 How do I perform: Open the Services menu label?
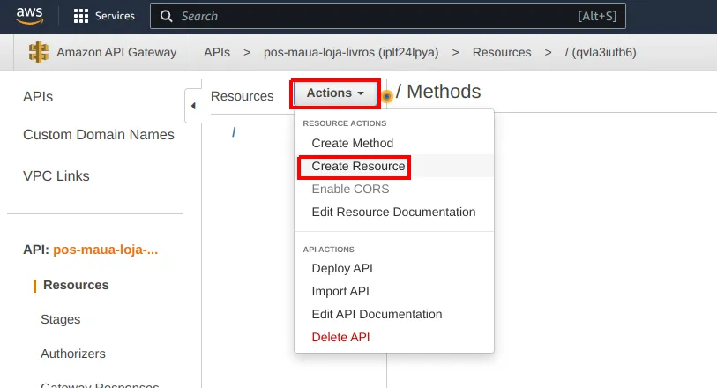[x=115, y=16]
